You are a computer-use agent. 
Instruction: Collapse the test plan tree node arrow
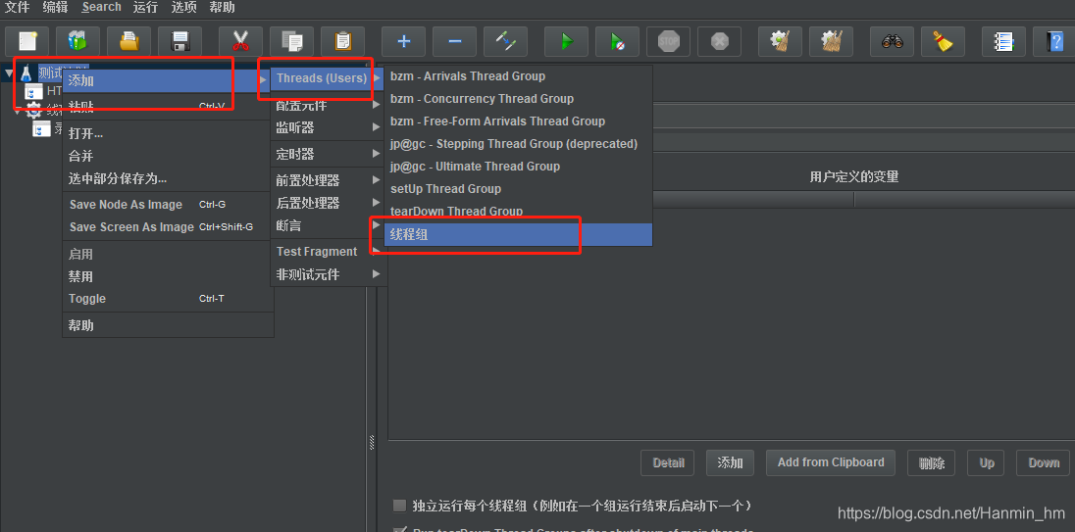pos(8,73)
